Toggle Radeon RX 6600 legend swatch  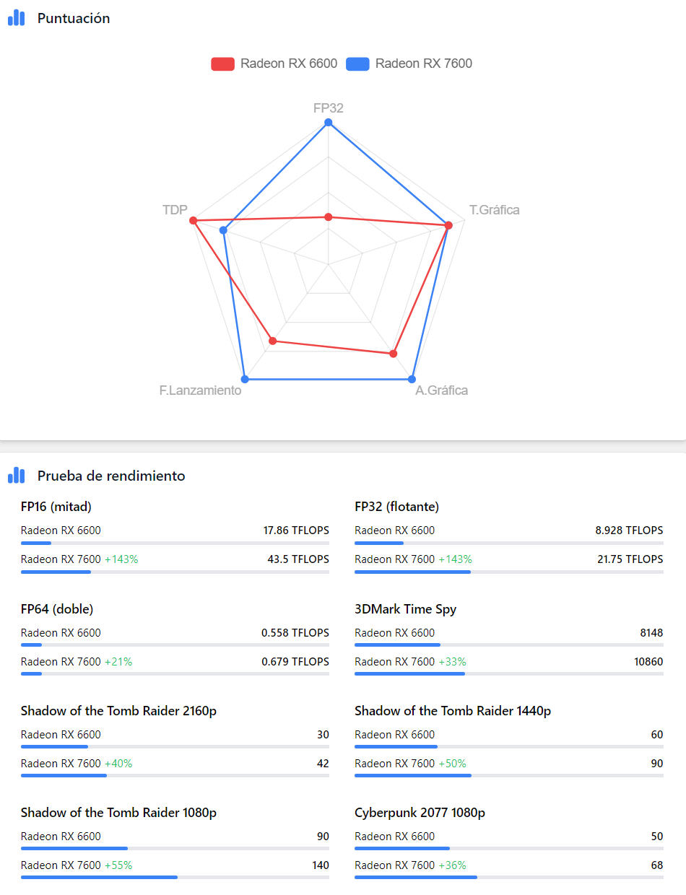click(x=222, y=64)
